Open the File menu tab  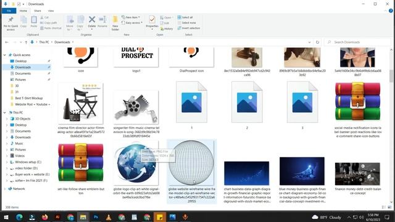click(x=9, y=11)
